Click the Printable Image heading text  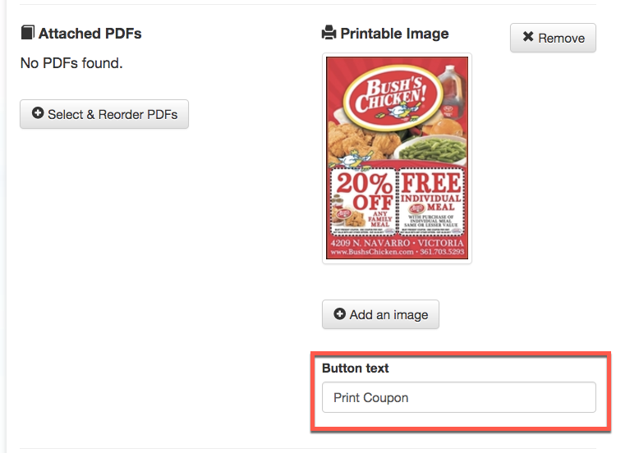coord(394,34)
